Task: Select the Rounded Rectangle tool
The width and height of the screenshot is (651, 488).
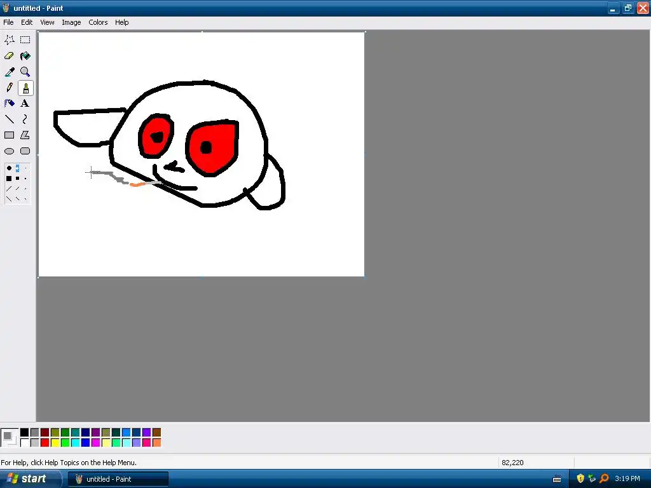Action: click(x=25, y=151)
